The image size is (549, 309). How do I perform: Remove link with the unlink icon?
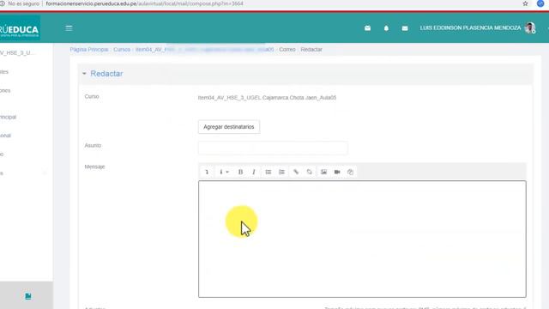[309, 172]
